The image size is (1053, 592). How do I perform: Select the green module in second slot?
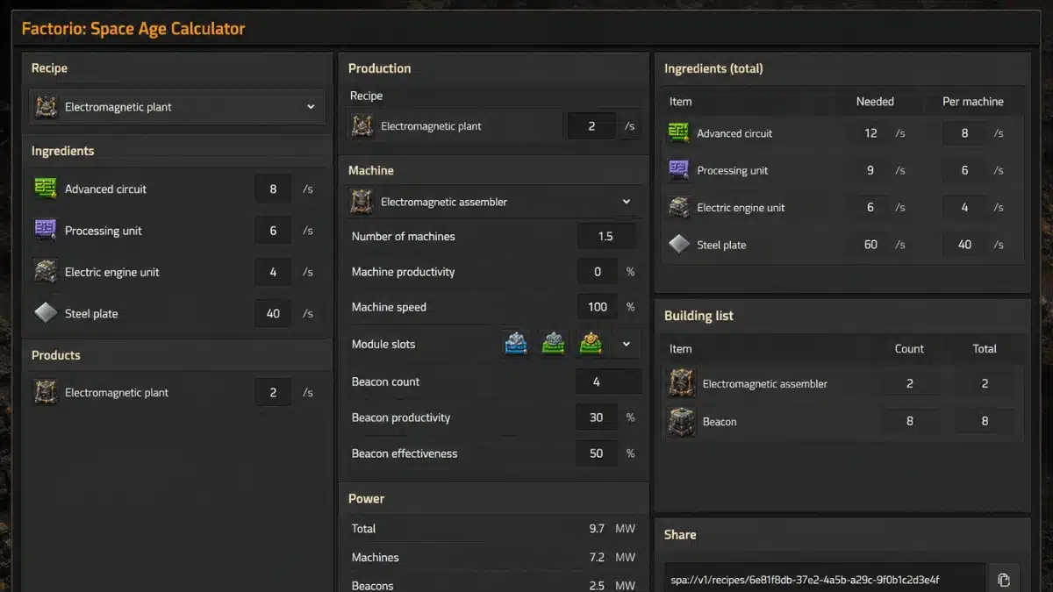coord(553,344)
